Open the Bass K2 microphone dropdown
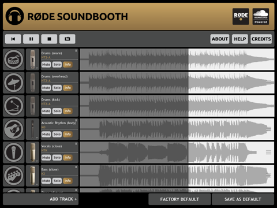The image size is (277, 208). point(33,176)
